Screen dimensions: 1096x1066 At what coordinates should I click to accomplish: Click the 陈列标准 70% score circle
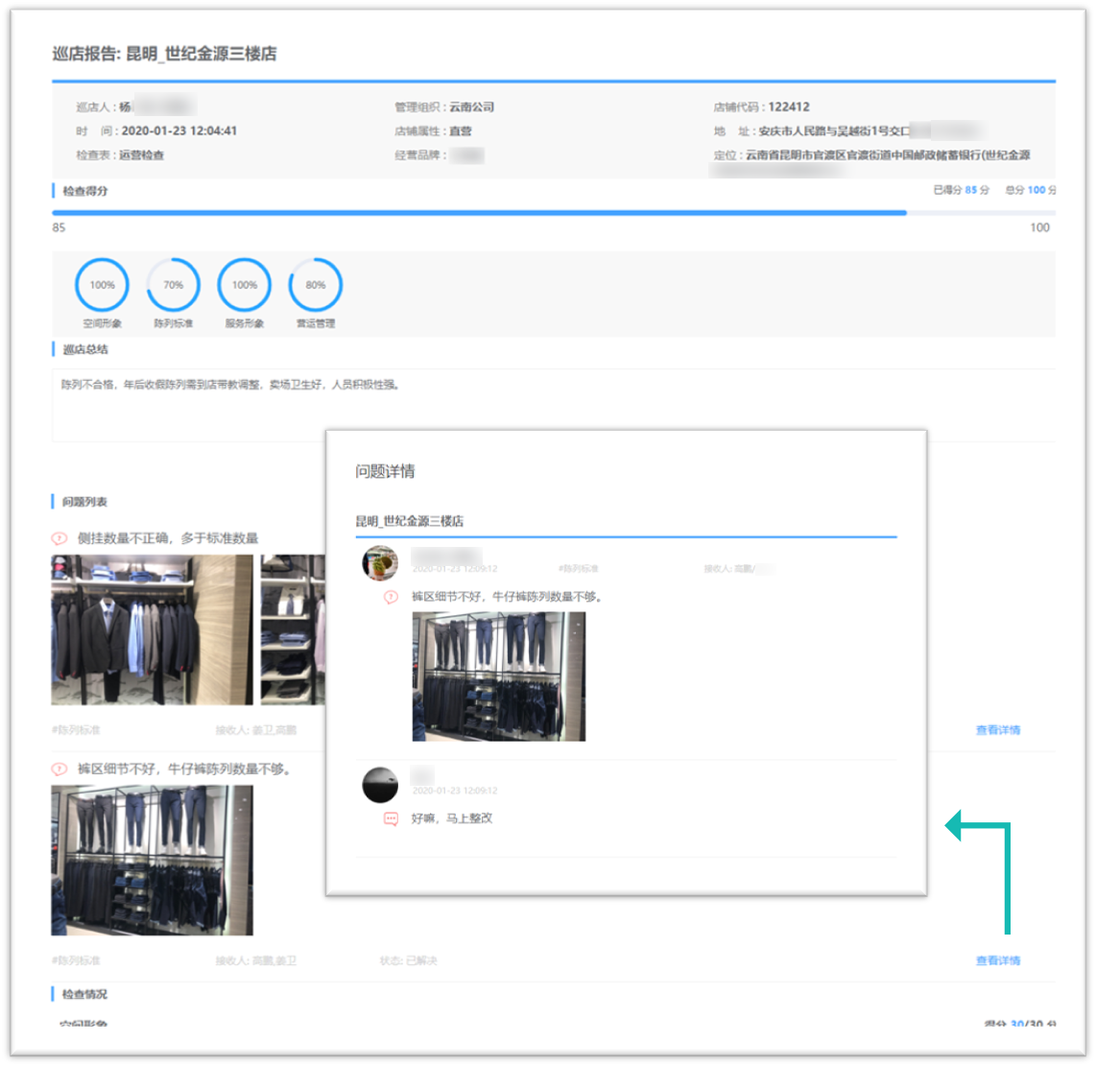(x=174, y=285)
